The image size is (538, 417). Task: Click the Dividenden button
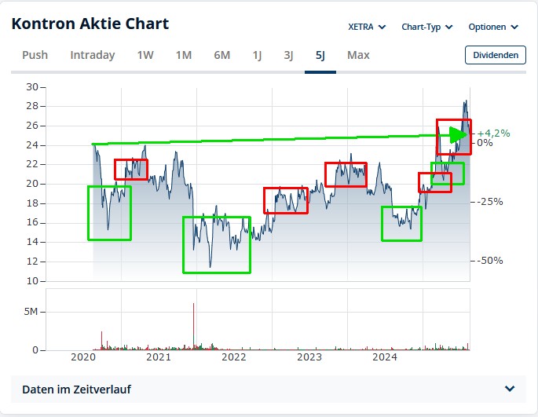(x=496, y=55)
